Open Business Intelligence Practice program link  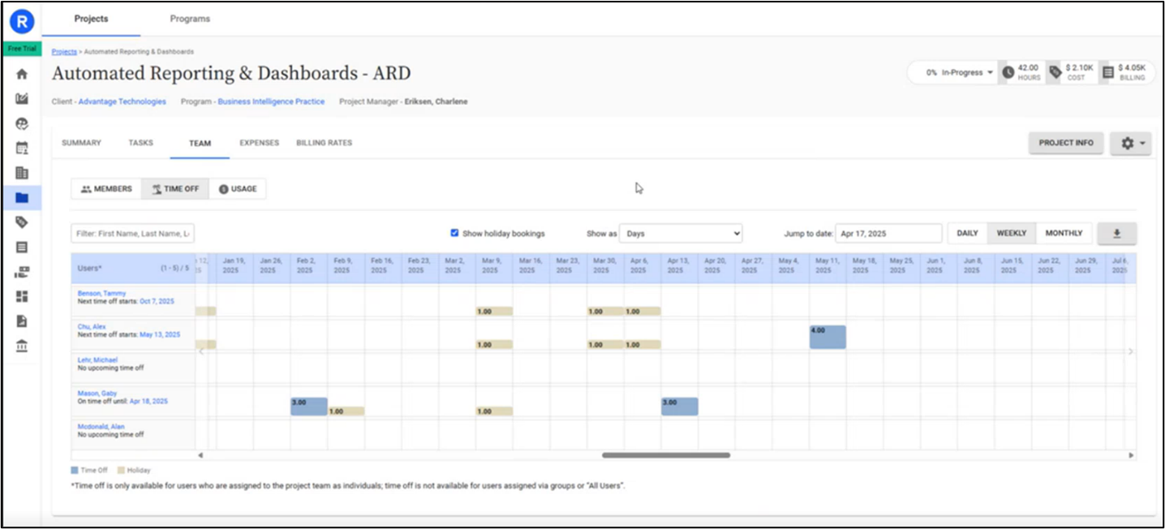click(x=271, y=101)
